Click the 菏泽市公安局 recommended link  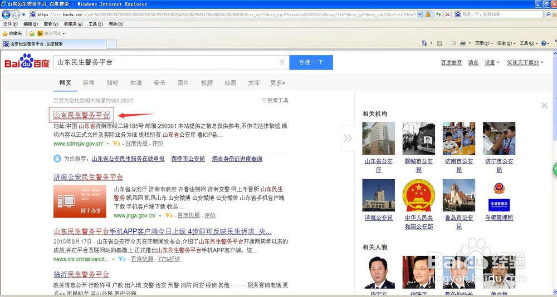[188, 159]
